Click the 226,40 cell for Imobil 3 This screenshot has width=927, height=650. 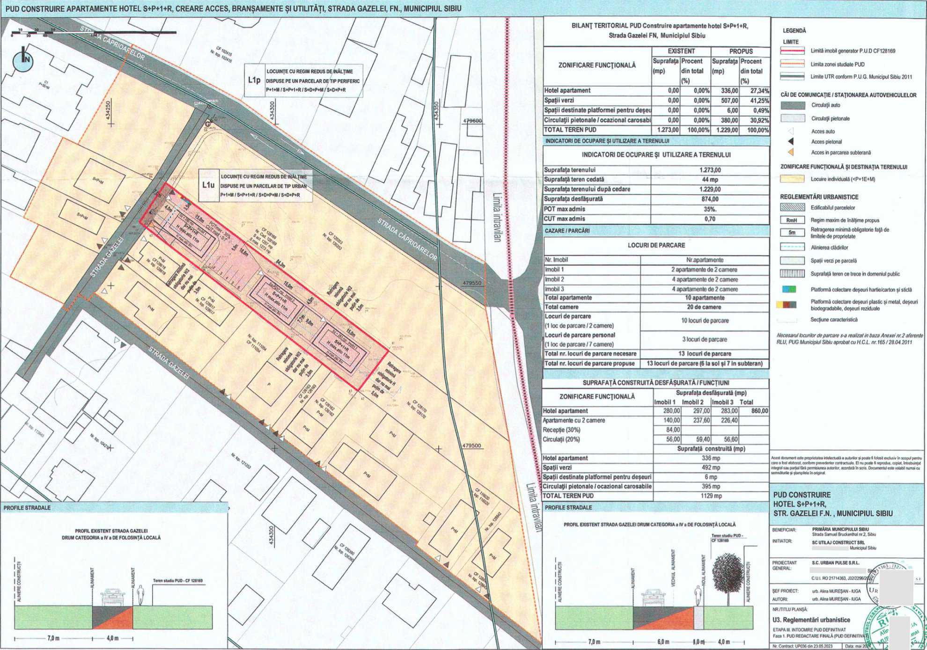point(725,420)
